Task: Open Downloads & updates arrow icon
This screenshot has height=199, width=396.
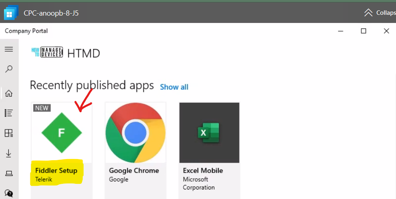Action: pos(9,153)
